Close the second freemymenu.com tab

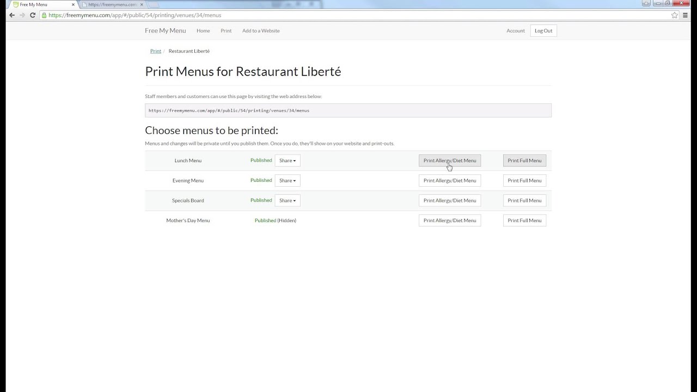click(142, 4)
